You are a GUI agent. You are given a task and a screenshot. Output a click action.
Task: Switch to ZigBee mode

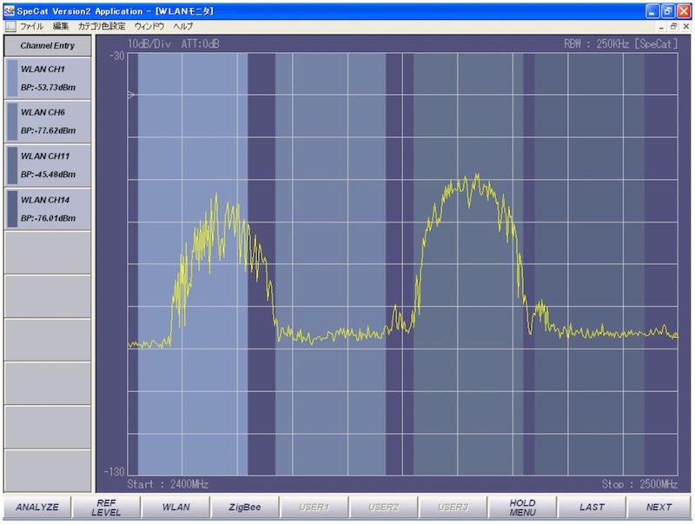click(x=245, y=507)
